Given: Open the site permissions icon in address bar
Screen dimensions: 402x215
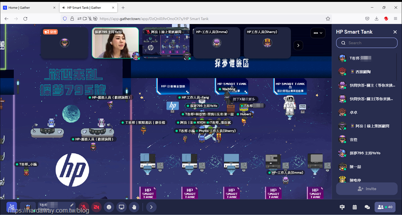Looking at the screenshot, I should point(79,19).
